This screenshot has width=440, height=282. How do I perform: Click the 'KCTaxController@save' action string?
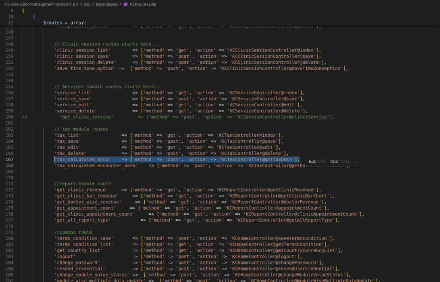click(249, 141)
